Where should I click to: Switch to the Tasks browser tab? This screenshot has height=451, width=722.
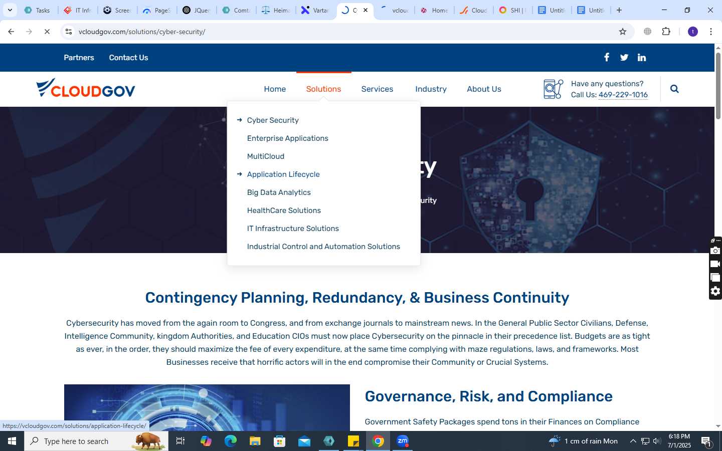(x=37, y=10)
